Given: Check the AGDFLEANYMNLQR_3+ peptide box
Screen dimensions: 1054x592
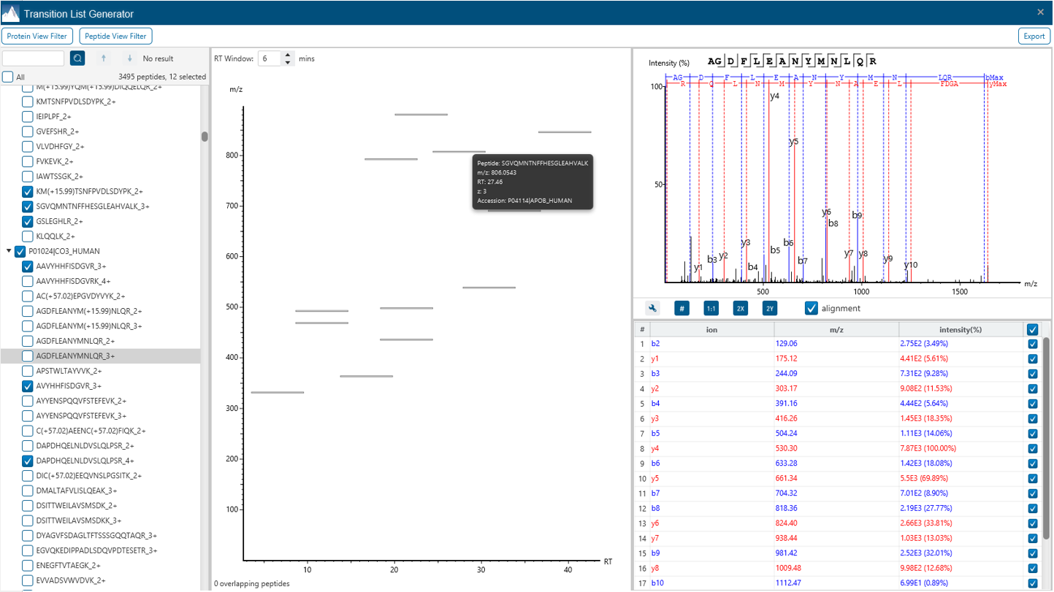Looking at the screenshot, I should (28, 356).
